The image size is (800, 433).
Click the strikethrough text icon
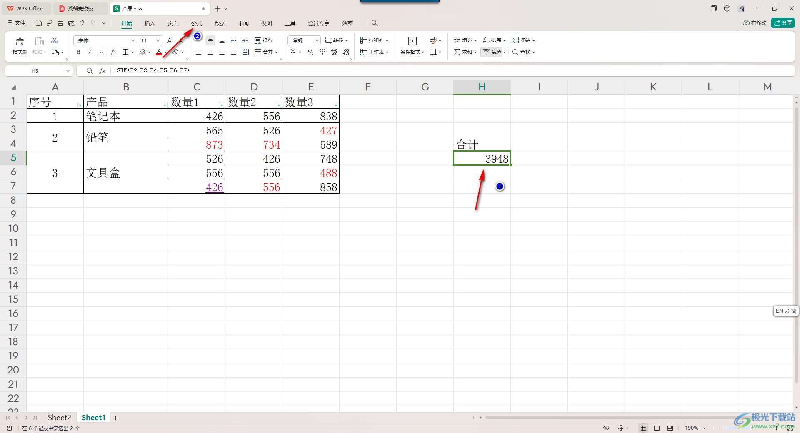(x=113, y=52)
